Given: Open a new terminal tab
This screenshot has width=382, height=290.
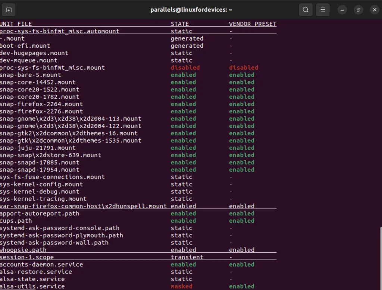Looking at the screenshot, I should tap(8, 10).
